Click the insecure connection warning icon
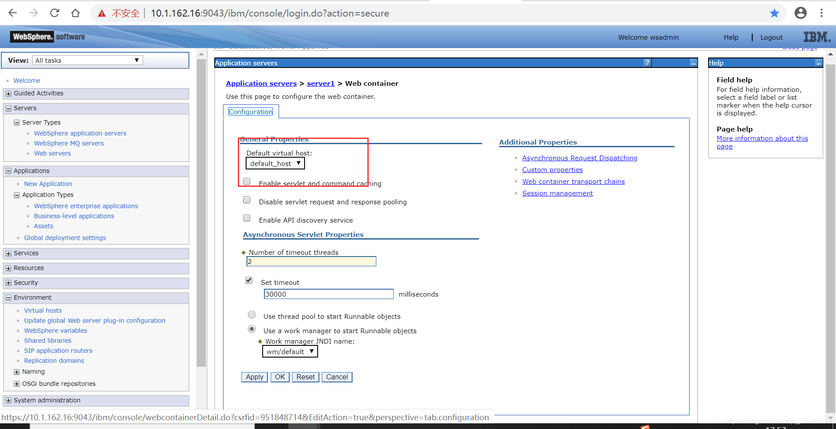 [x=102, y=14]
